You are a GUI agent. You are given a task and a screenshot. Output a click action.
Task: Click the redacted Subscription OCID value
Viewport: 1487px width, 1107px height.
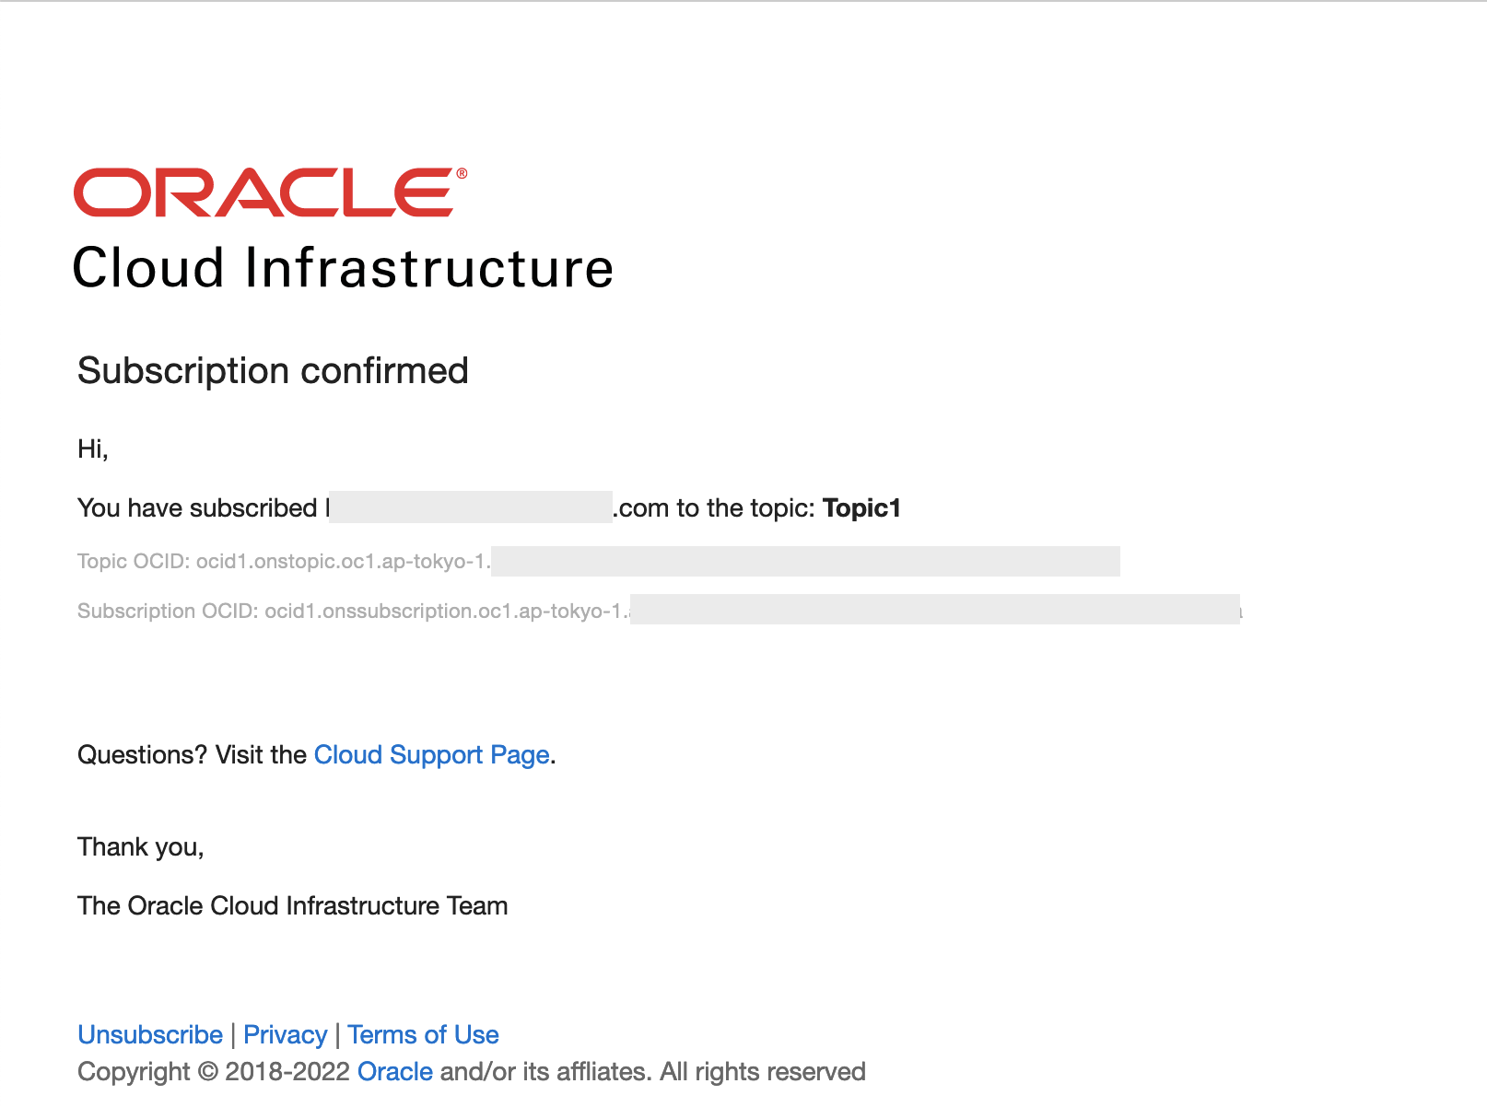pos(935,609)
